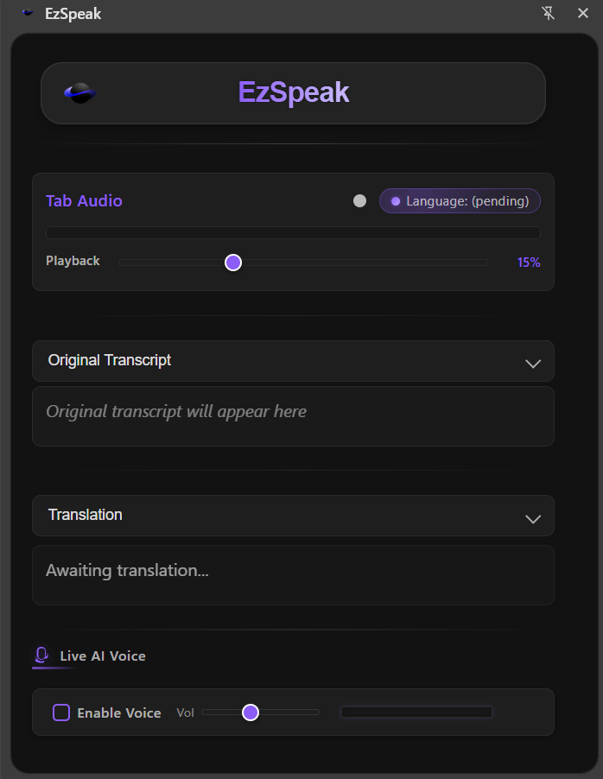Click the Playback volume slider handle
The width and height of the screenshot is (603, 779).
click(232, 262)
